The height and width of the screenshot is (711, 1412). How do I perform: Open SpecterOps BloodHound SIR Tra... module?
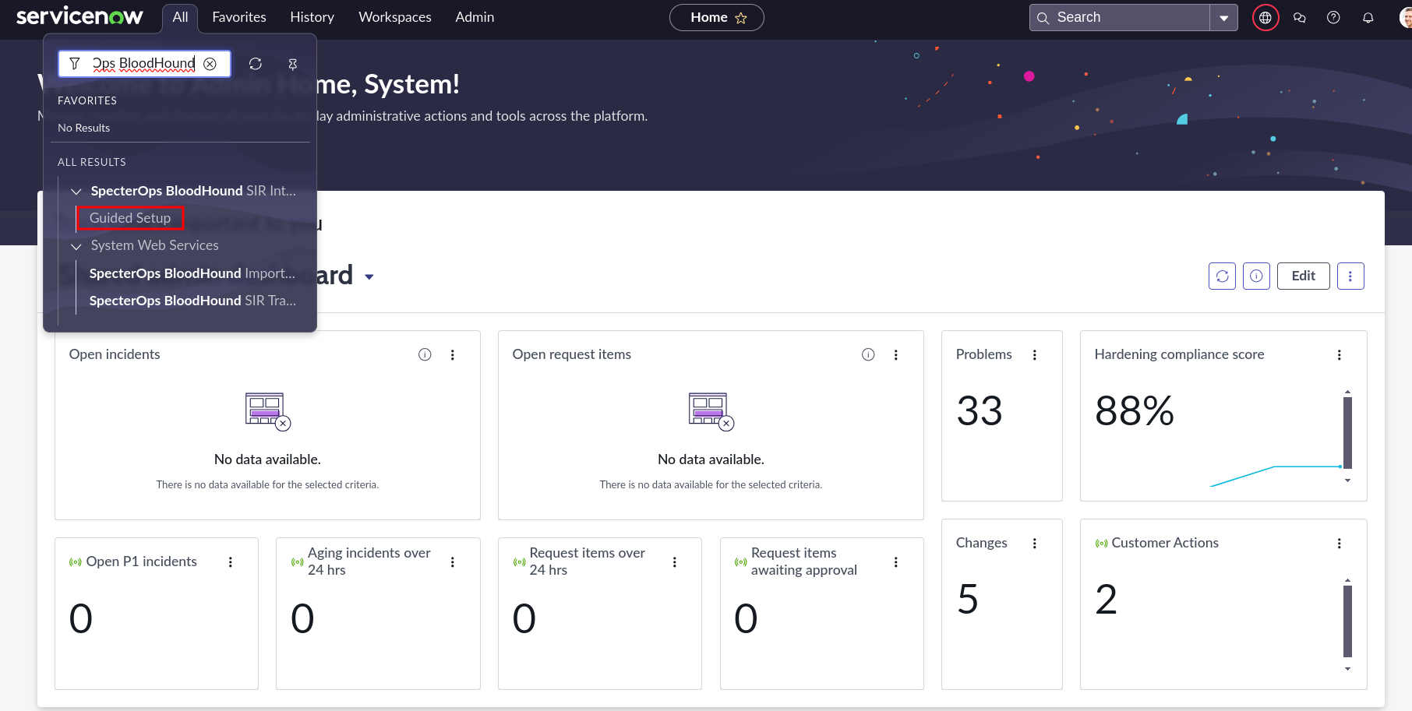[x=192, y=301]
